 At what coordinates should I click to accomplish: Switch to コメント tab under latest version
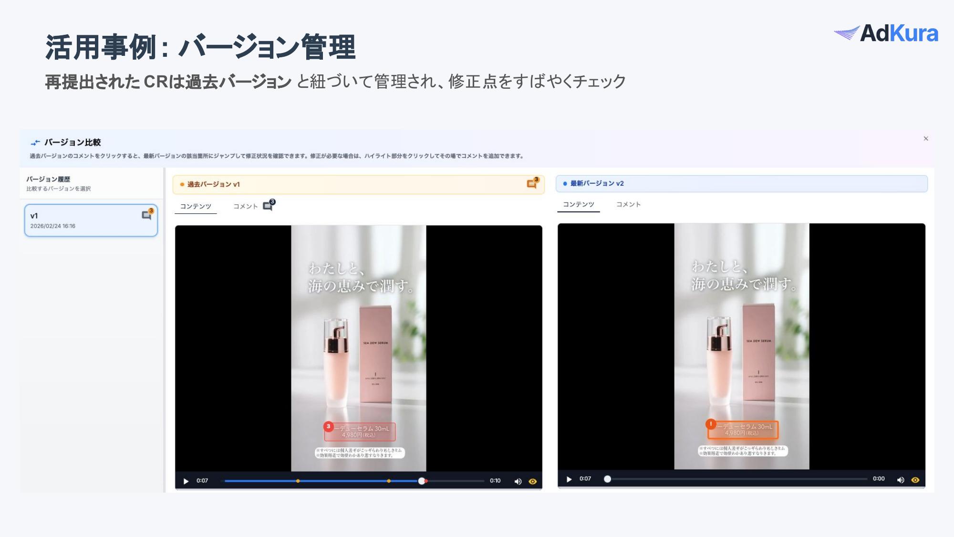tap(628, 204)
